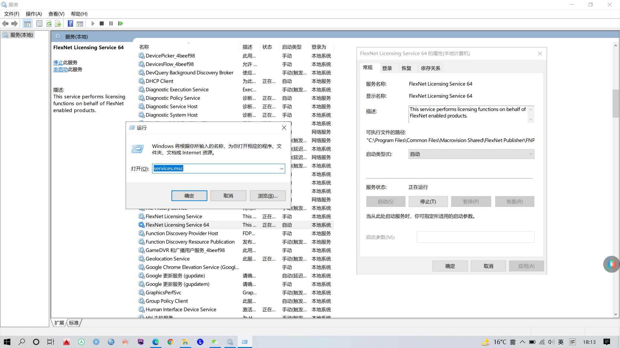
Task: Click the volume speaker tray icon
Action: 551,342
